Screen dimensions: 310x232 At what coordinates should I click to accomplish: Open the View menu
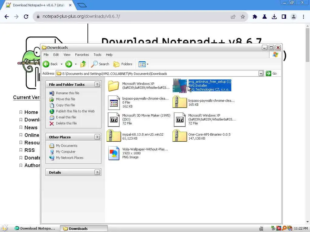(x=67, y=55)
